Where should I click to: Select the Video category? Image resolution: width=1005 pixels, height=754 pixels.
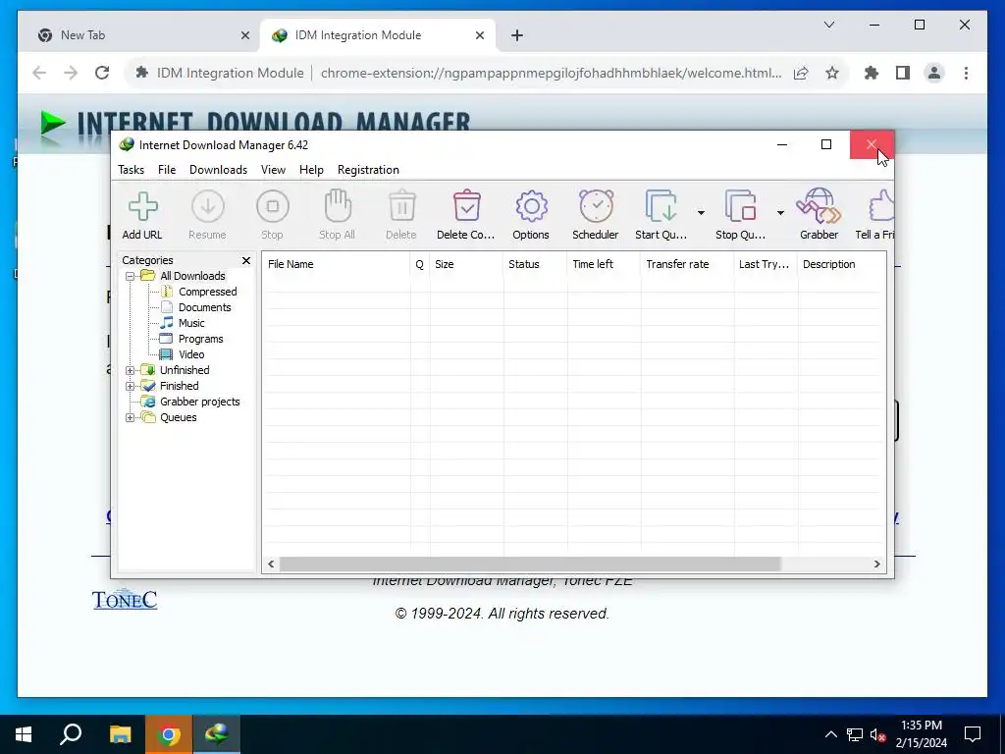pyautogui.click(x=191, y=354)
